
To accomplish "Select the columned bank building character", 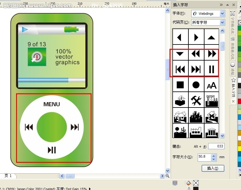I will [212, 131].
